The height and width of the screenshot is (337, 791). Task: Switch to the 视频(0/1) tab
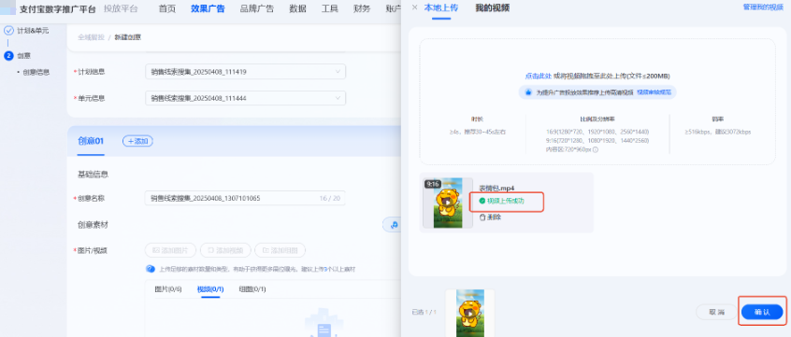point(210,289)
